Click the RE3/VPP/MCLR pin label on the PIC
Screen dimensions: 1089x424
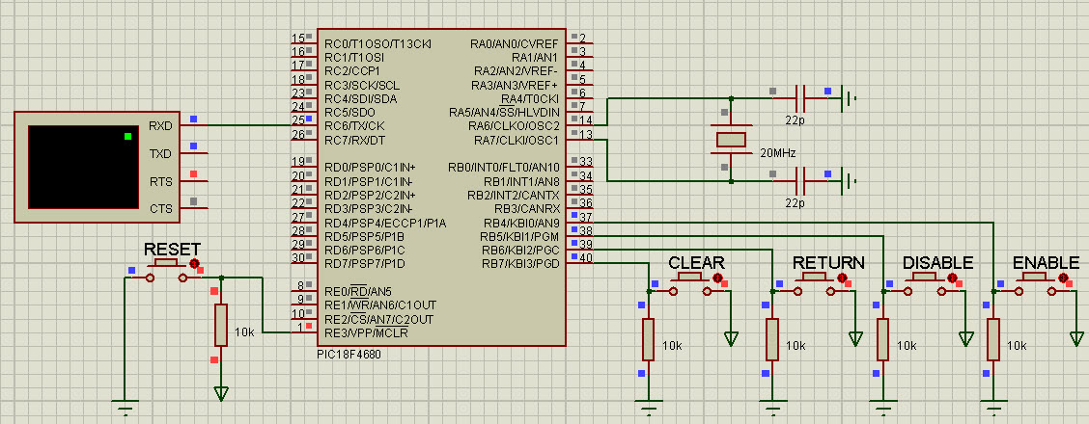366,332
